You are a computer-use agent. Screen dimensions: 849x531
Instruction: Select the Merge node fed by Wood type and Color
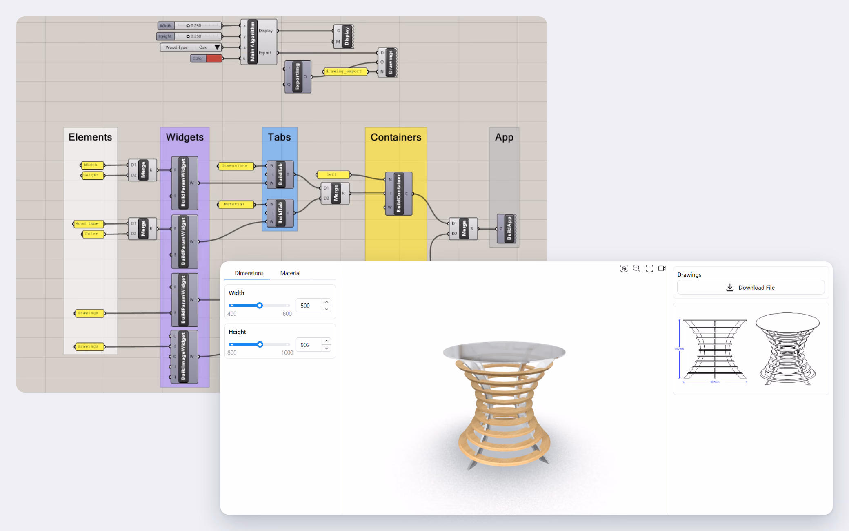pos(142,229)
